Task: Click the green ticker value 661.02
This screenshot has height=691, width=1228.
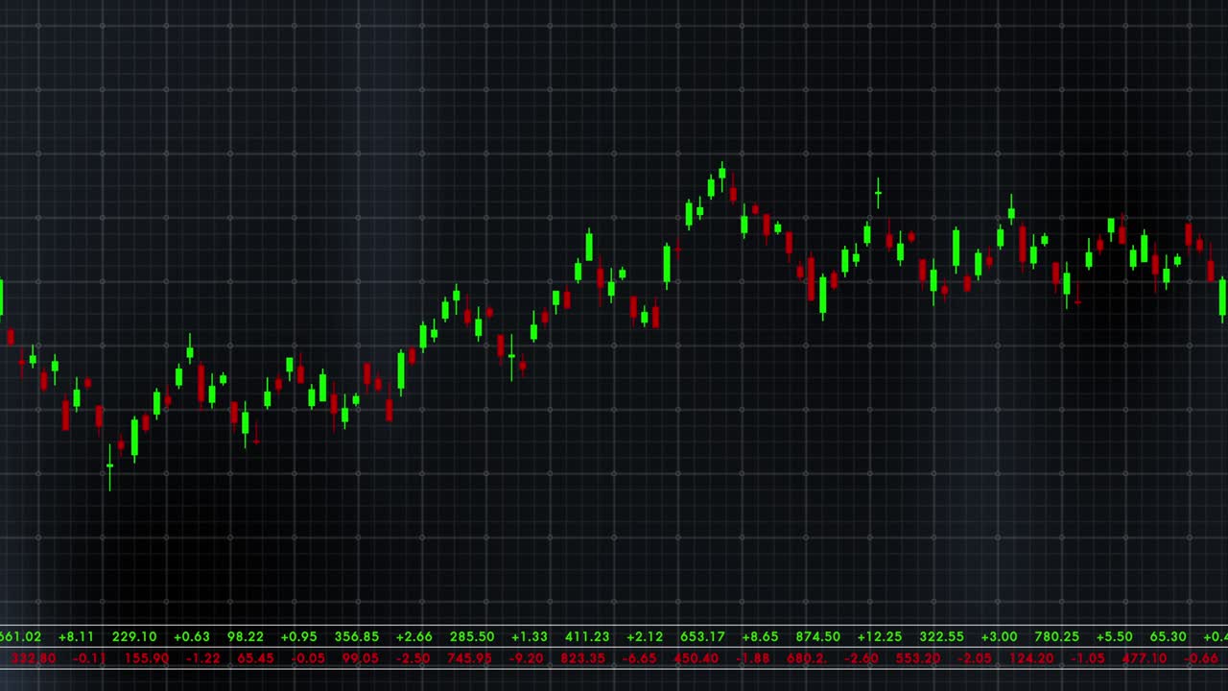Action: (17, 636)
